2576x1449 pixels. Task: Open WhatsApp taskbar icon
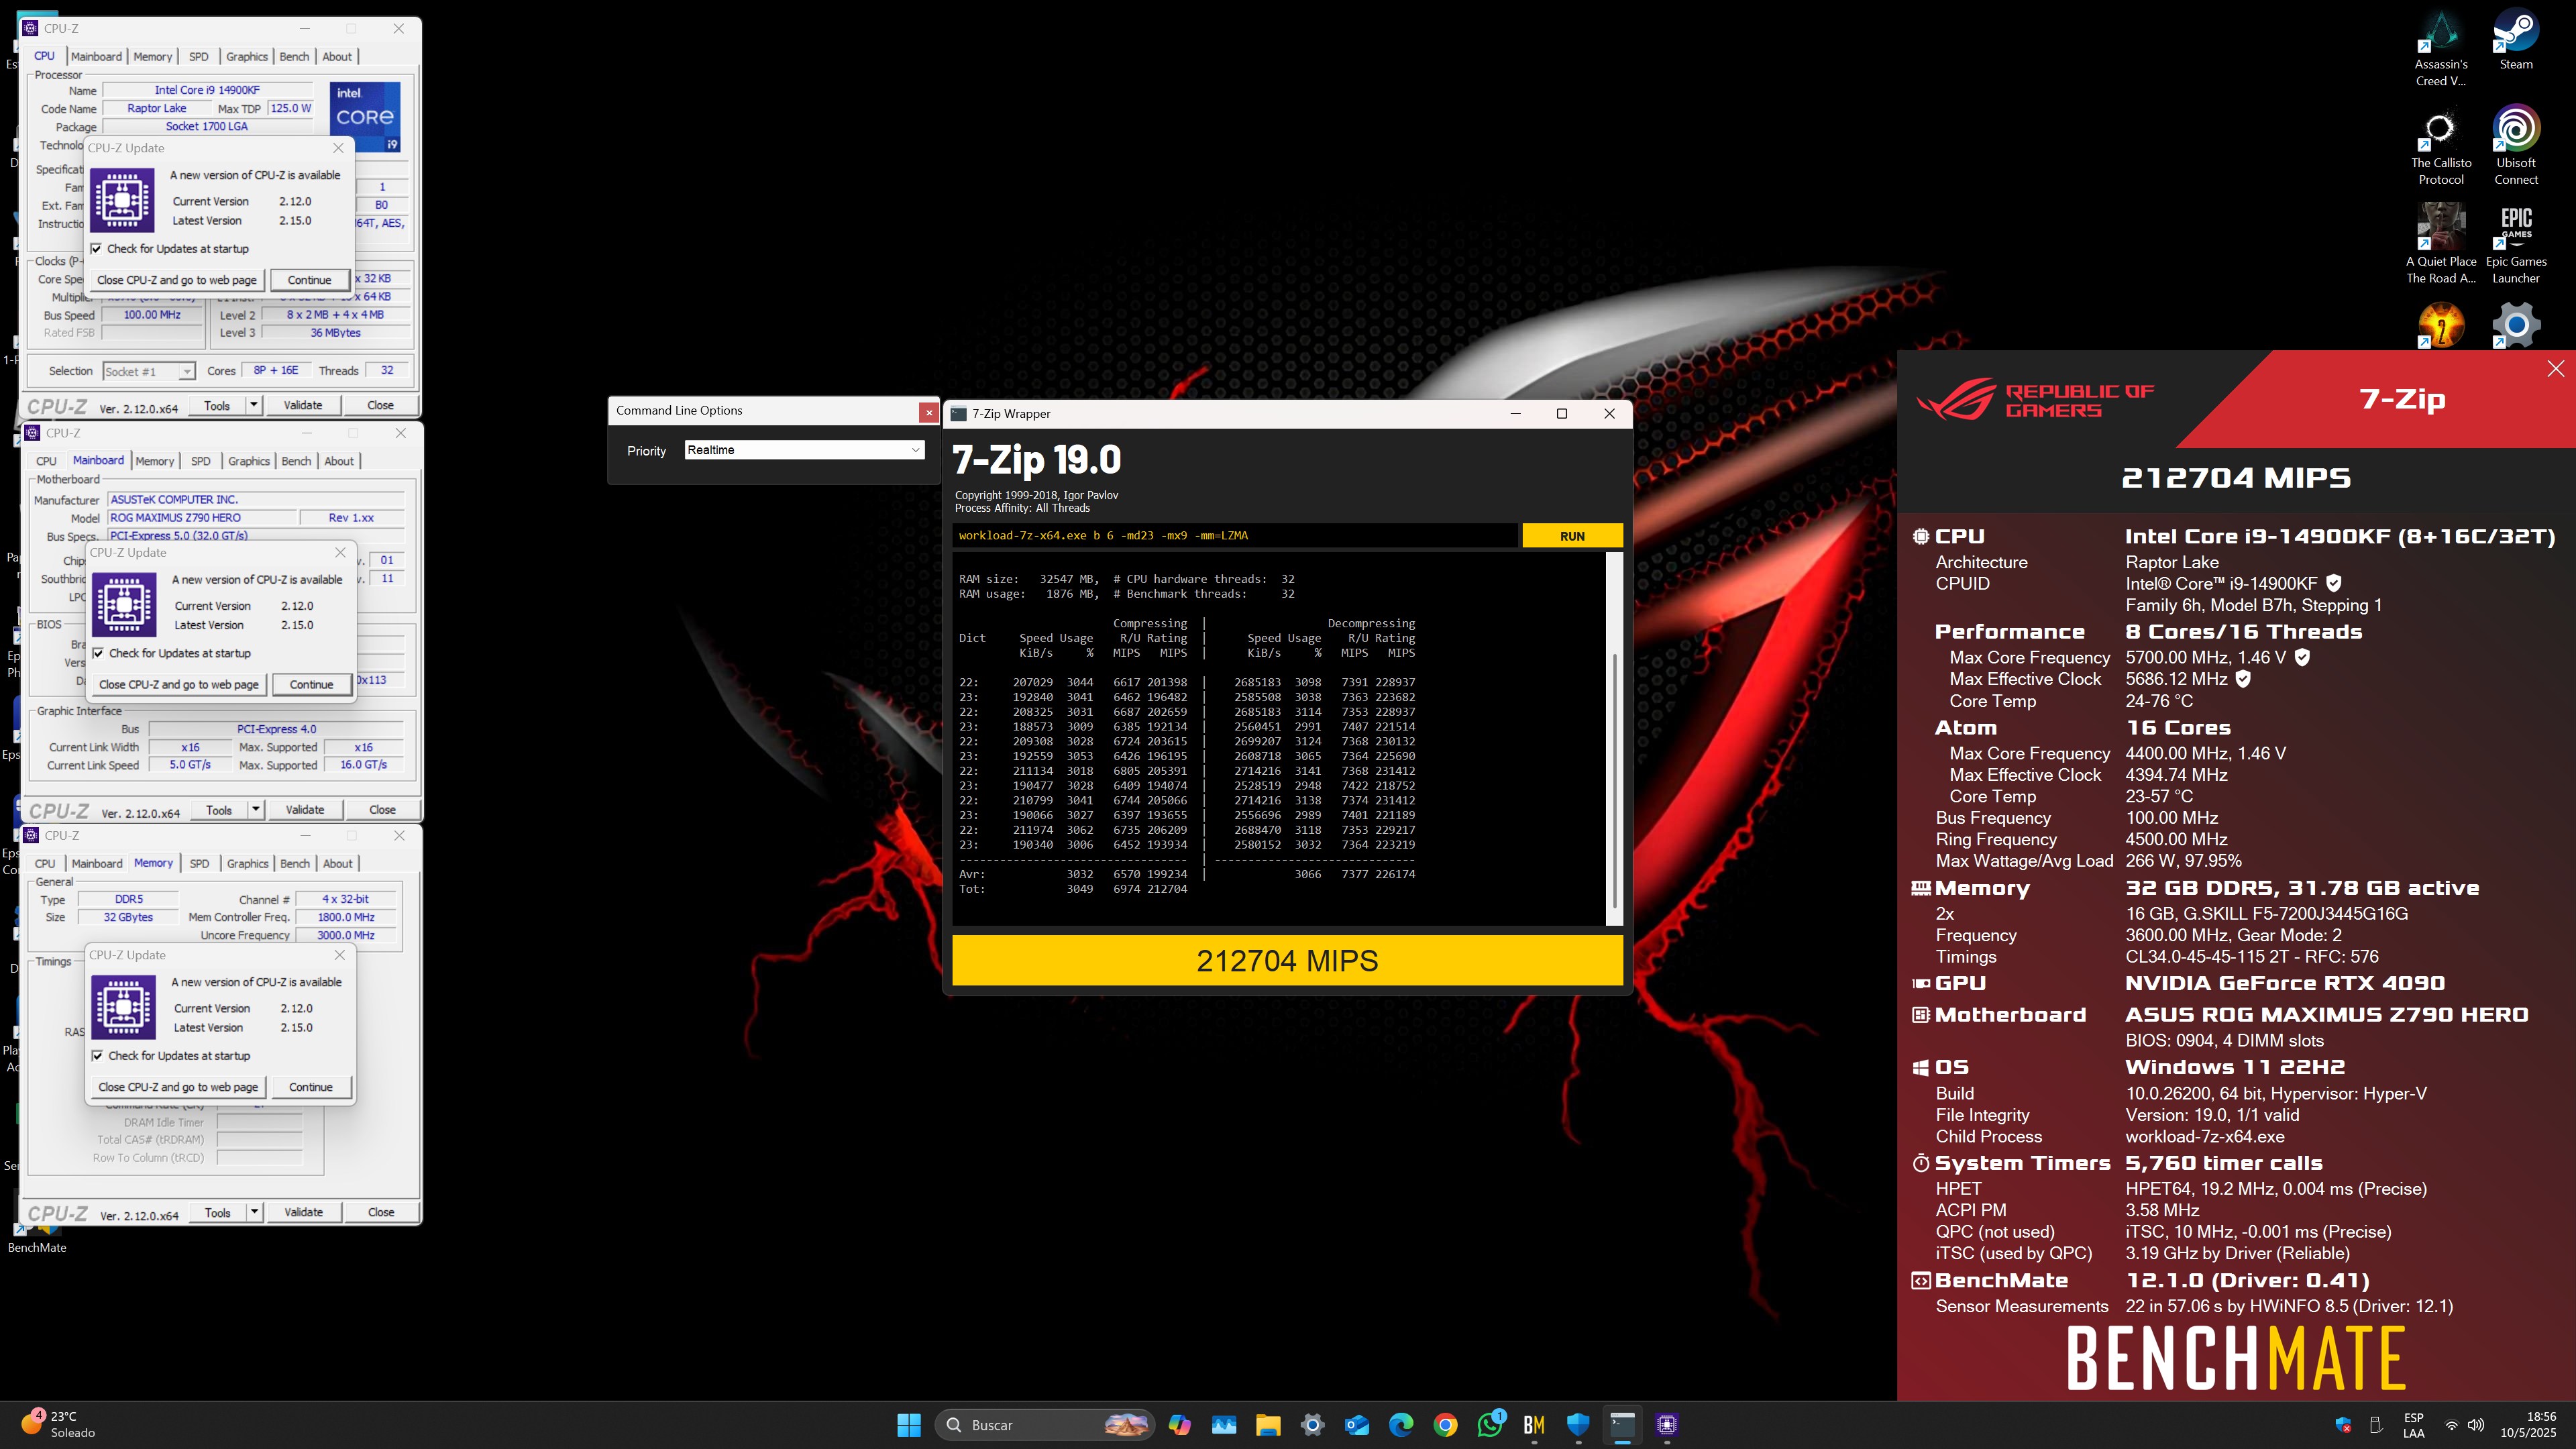point(1490,1425)
